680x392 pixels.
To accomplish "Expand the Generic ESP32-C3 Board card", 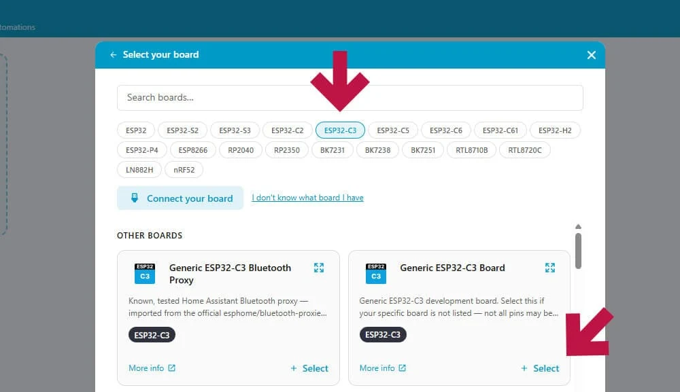I will point(550,268).
